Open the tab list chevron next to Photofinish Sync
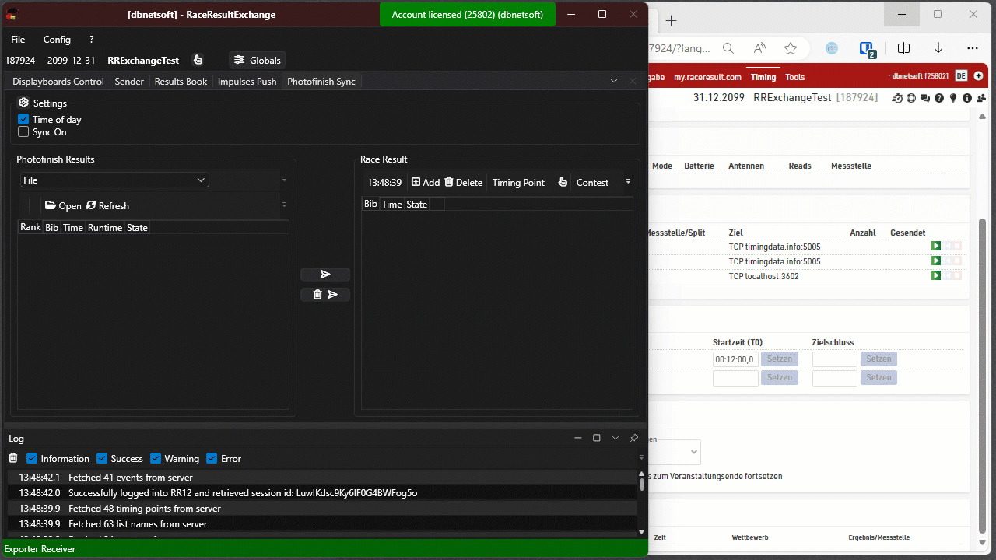996x560 pixels. pos(614,81)
